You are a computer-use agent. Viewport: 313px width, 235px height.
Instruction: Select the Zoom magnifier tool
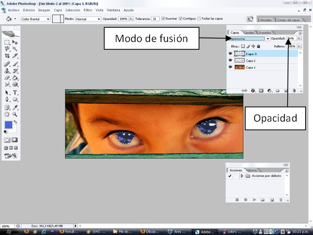tap(15, 114)
